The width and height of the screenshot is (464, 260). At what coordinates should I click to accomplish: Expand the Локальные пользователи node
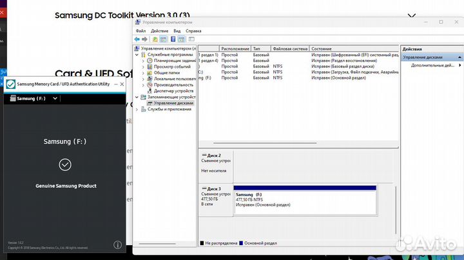(x=143, y=79)
